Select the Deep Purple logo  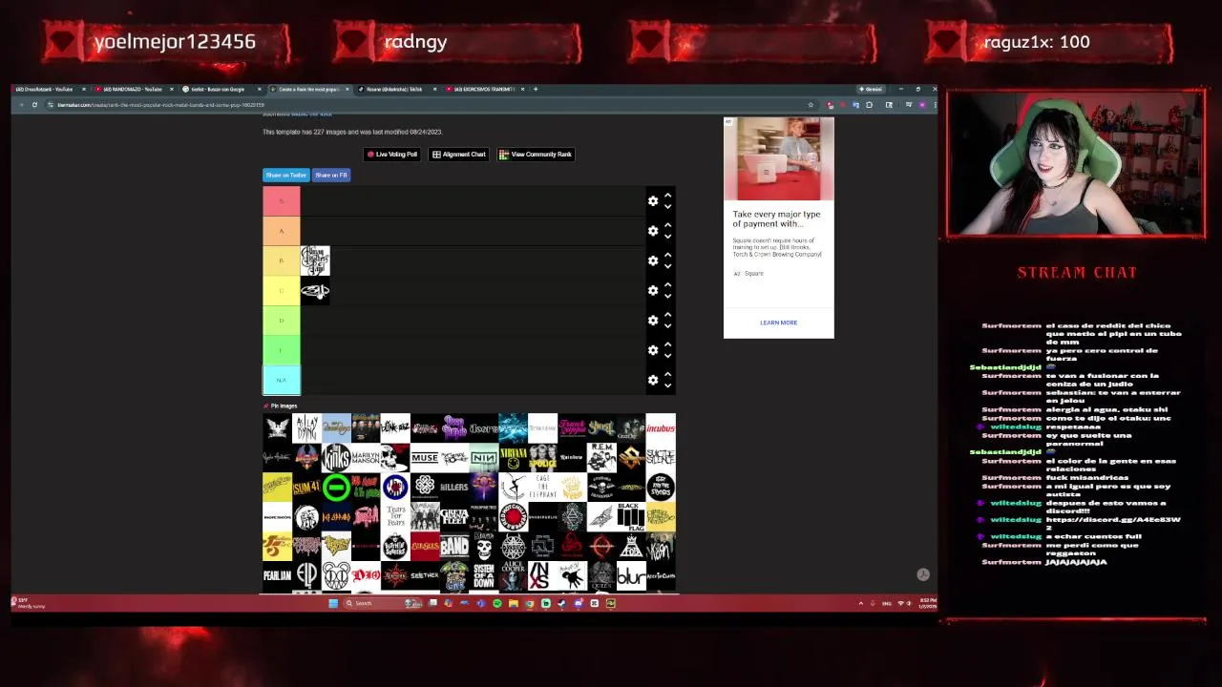coord(454,427)
